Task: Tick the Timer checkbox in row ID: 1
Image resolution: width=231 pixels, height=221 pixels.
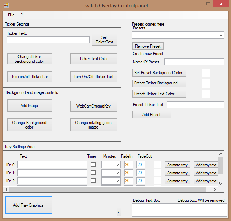Action: pos(93,173)
